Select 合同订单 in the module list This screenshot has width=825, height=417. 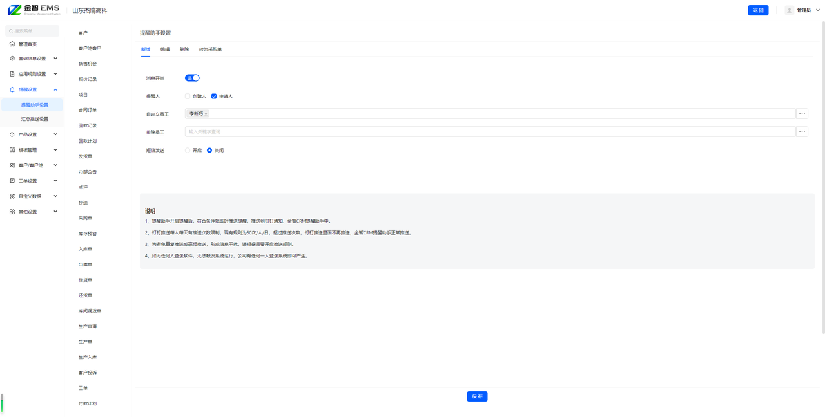click(x=88, y=110)
